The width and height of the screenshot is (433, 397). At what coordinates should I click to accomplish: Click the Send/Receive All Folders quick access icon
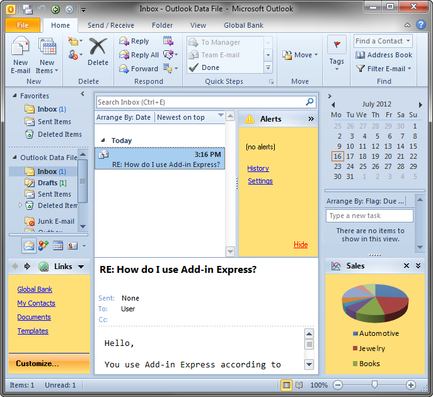[28, 9]
